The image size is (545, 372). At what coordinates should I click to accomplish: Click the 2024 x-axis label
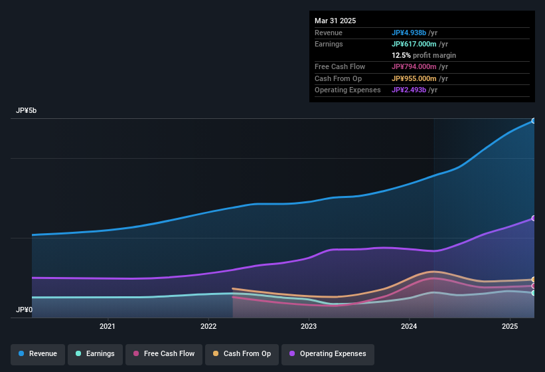409,326
